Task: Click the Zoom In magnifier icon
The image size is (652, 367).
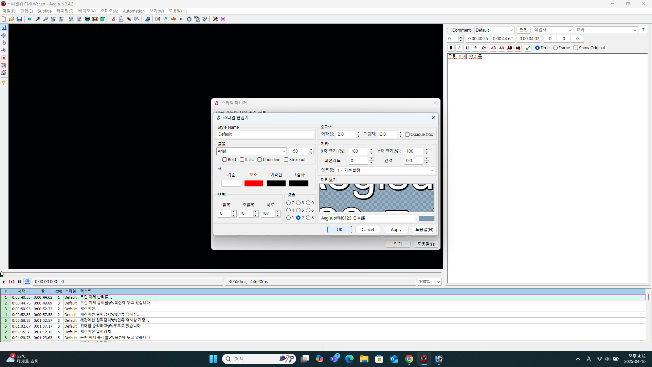Action: coord(38,19)
